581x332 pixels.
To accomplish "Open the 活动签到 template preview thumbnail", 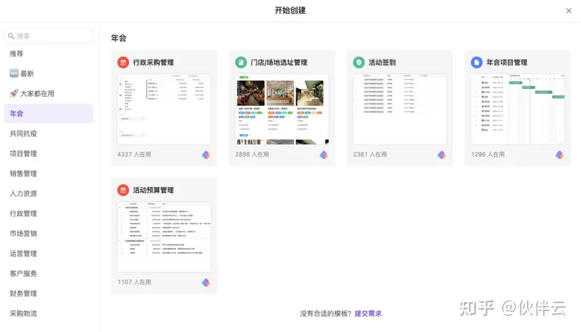I will [x=399, y=109].
